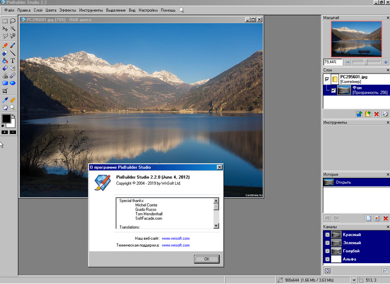
Task: Toggle Фон layer visibility checkbox
Action: pos(333,90)
